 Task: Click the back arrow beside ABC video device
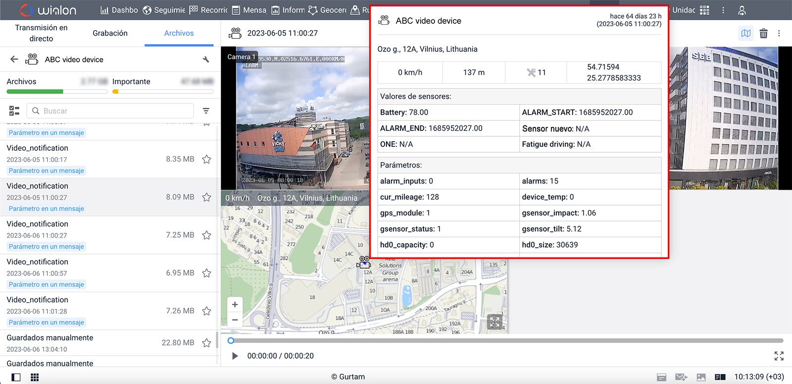(14, 59)
